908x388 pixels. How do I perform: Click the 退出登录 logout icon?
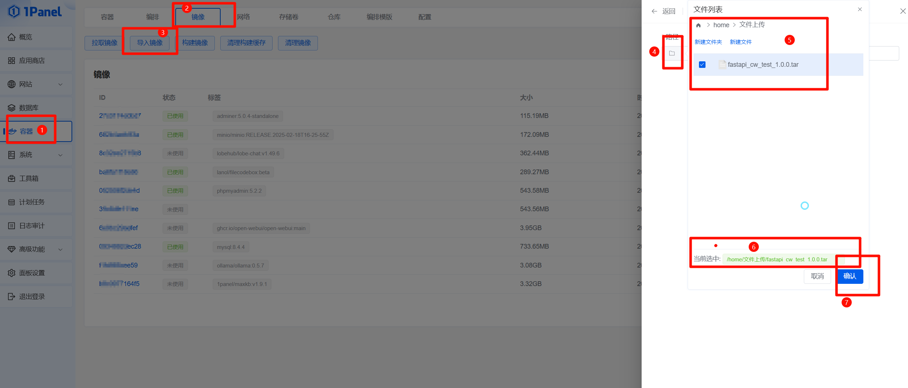(x=11, y=296)
